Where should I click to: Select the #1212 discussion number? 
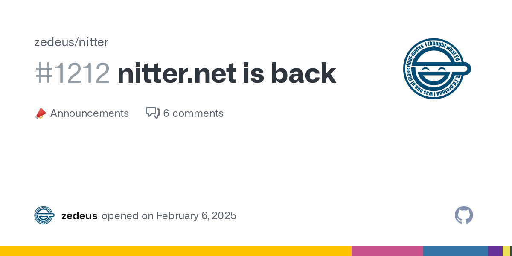click(x=72, y=73)
